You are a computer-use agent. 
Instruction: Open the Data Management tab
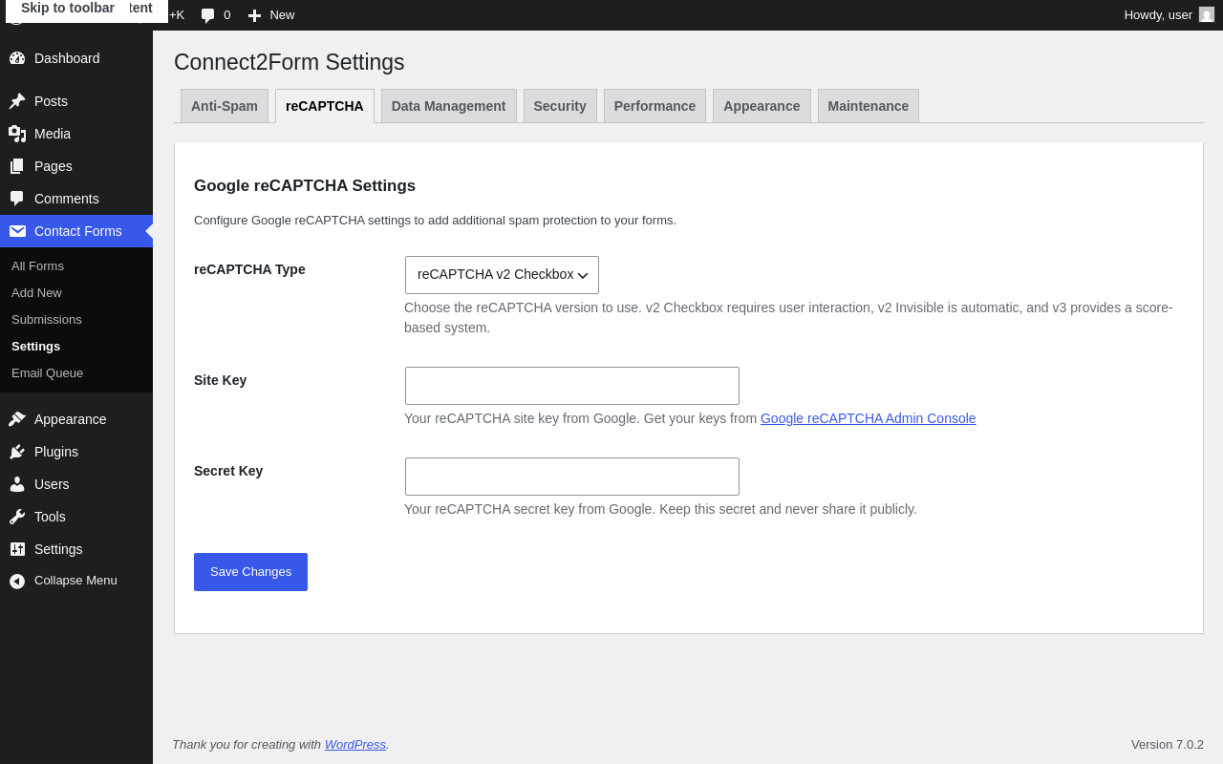(449, 106)
